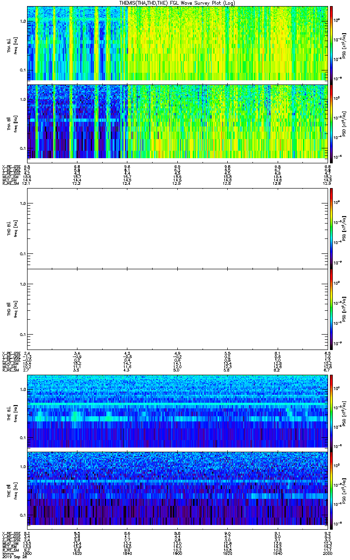This screenshot has width=350, height=560.
Task: Click the 1.0 frequency tick of THE B-parallel panel
Action: (x=23, y=466)
